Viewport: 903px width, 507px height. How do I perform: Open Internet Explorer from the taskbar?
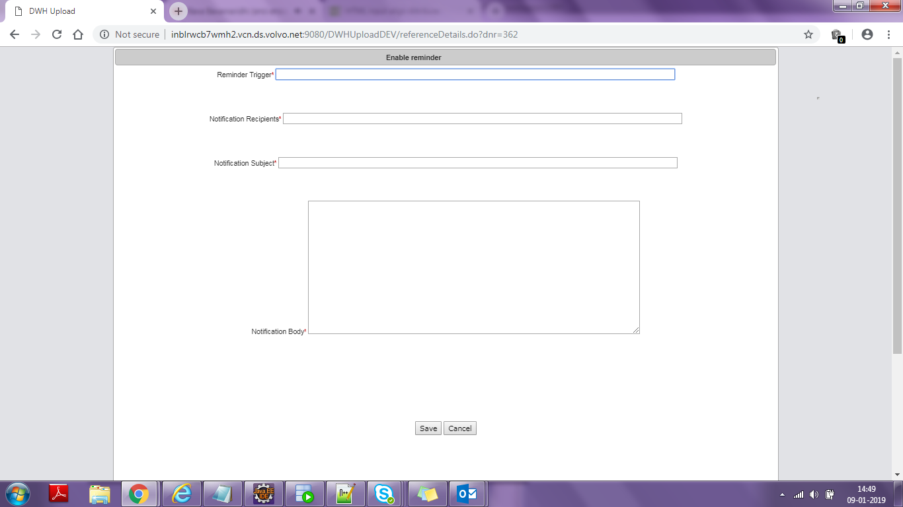181,494
